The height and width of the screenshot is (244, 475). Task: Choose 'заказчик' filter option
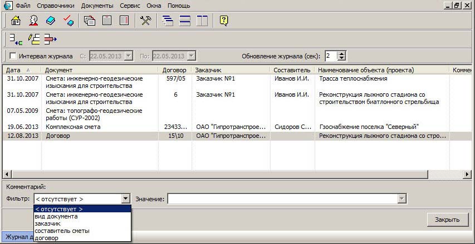click(82, 224)
